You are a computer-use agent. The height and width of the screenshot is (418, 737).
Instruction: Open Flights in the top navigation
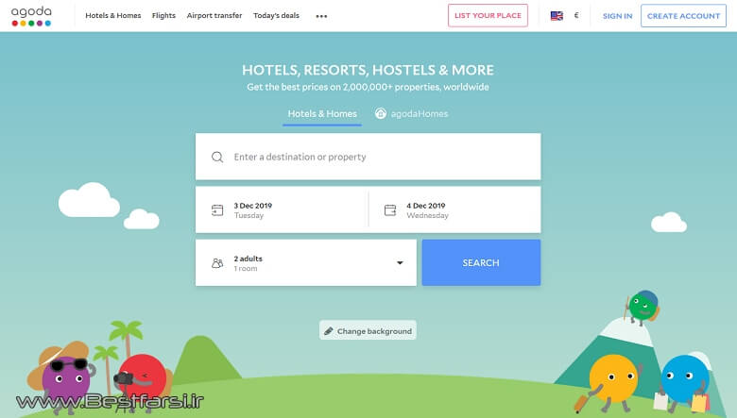pos(163,15)
